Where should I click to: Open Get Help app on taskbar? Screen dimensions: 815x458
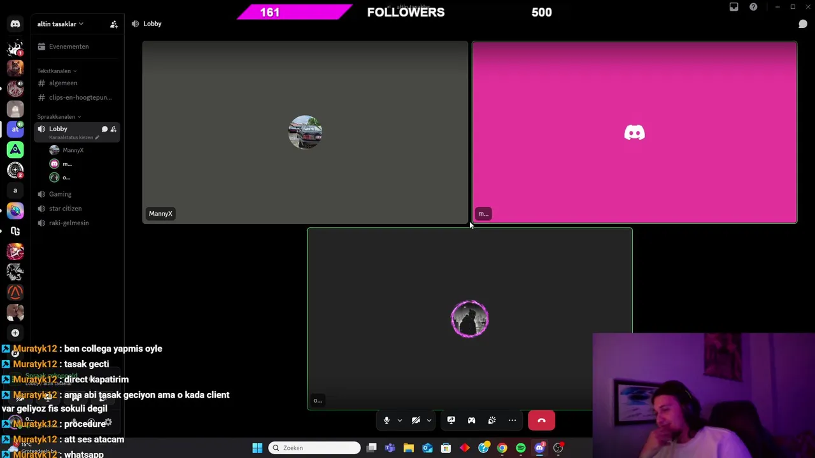[484, 448]
